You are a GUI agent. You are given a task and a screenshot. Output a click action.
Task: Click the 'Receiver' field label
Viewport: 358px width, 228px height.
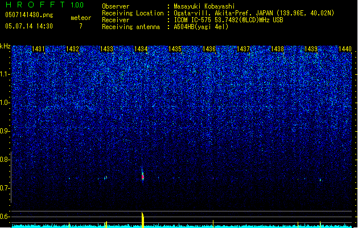116,20
